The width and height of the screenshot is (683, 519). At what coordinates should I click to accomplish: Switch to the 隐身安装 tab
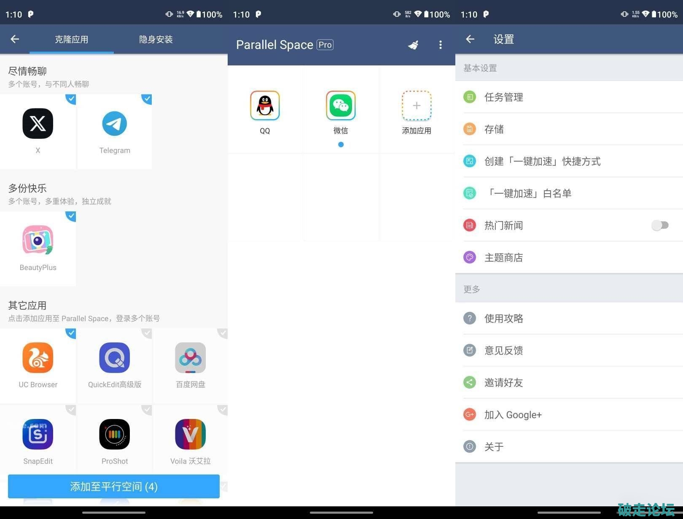coord(156,39)
